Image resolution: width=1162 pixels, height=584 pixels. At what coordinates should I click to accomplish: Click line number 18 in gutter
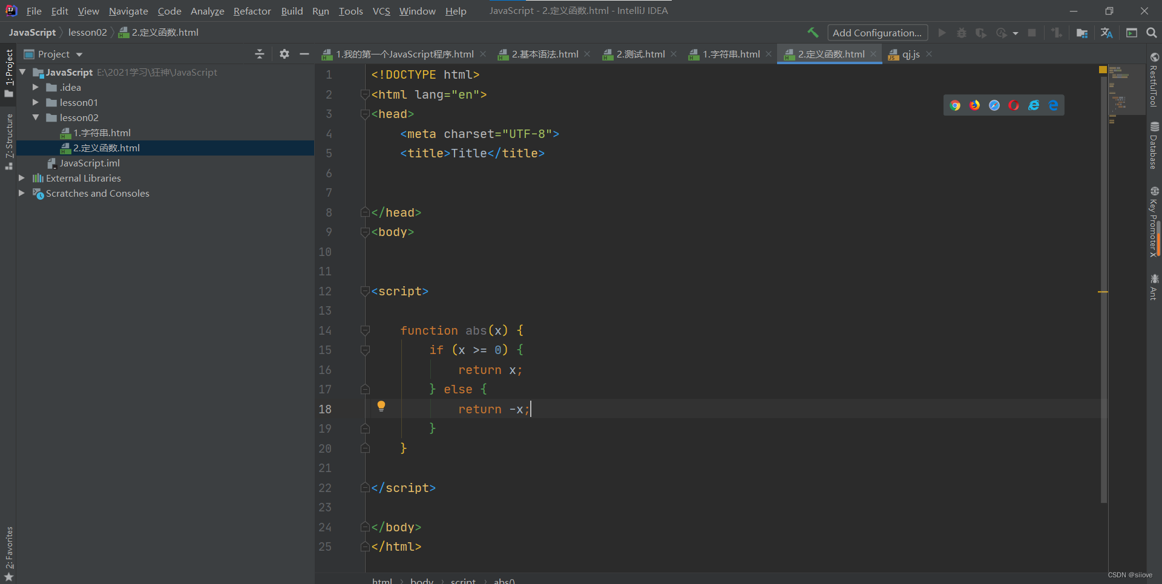coord(325,409)
